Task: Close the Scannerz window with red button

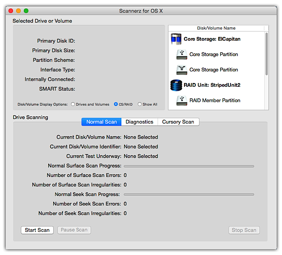Action: tap(11, 11)
